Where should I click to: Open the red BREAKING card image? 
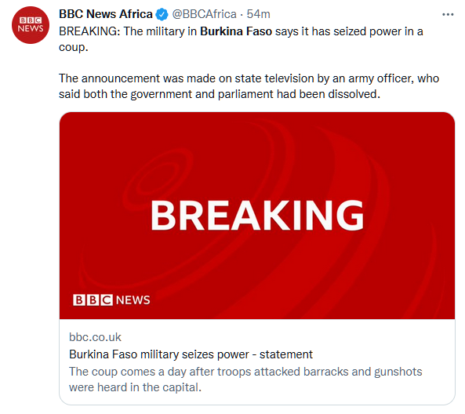point(257,216)
